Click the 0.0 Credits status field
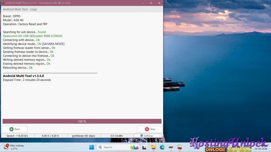 point(117,136)
